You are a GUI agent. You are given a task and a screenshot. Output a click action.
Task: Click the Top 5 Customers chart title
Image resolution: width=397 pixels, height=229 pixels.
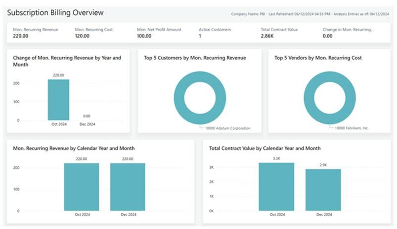[195, 58]
